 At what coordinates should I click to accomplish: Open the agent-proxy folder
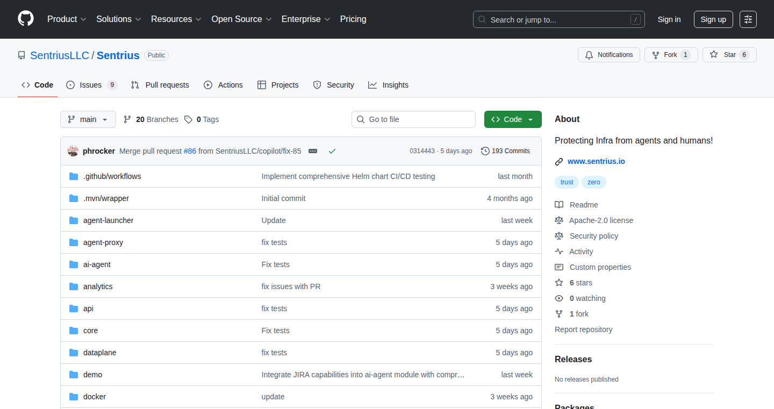[103, 242]
